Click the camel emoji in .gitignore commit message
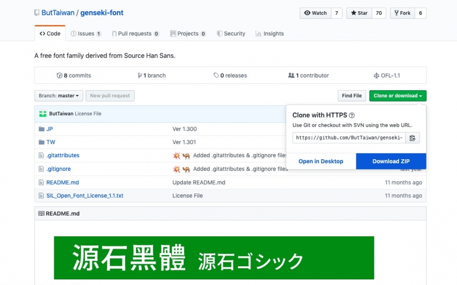This screenshot has width=457, height=285. 186,169
